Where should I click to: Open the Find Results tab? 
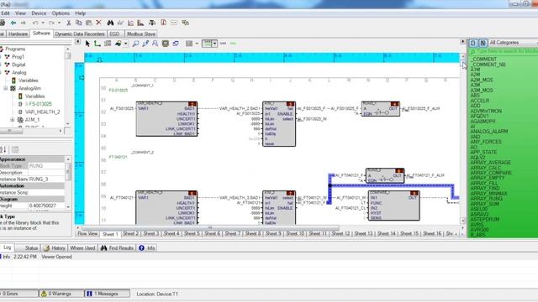click(117, 248)
